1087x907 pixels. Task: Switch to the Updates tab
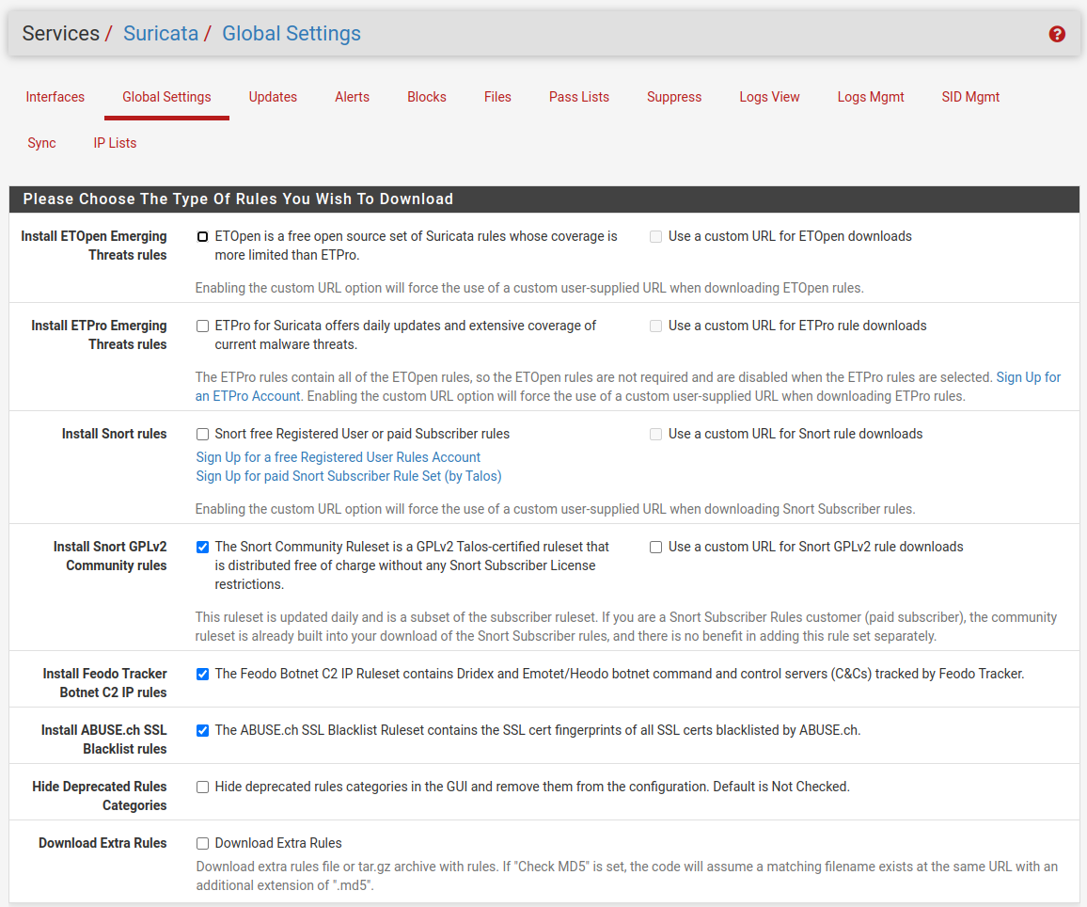click(273, 97)
